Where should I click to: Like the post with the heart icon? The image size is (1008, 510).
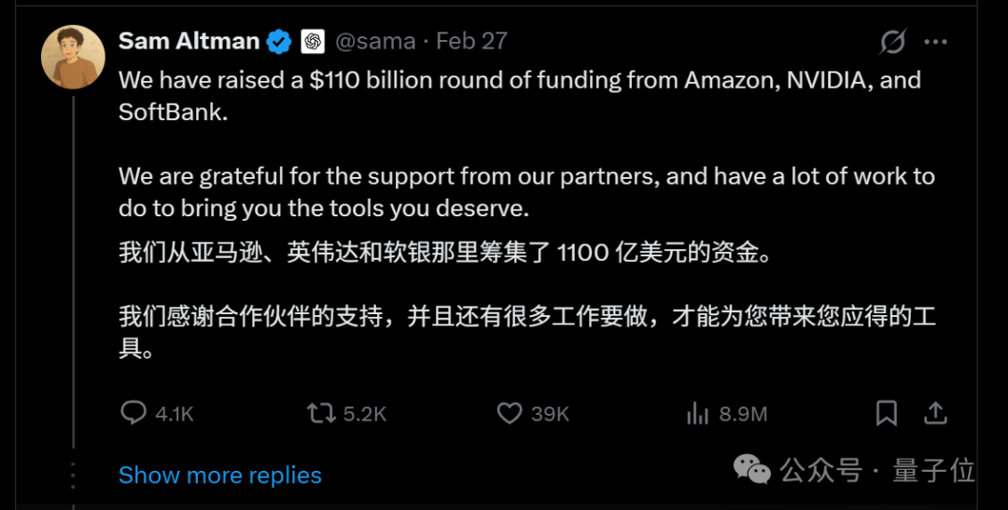509,413
